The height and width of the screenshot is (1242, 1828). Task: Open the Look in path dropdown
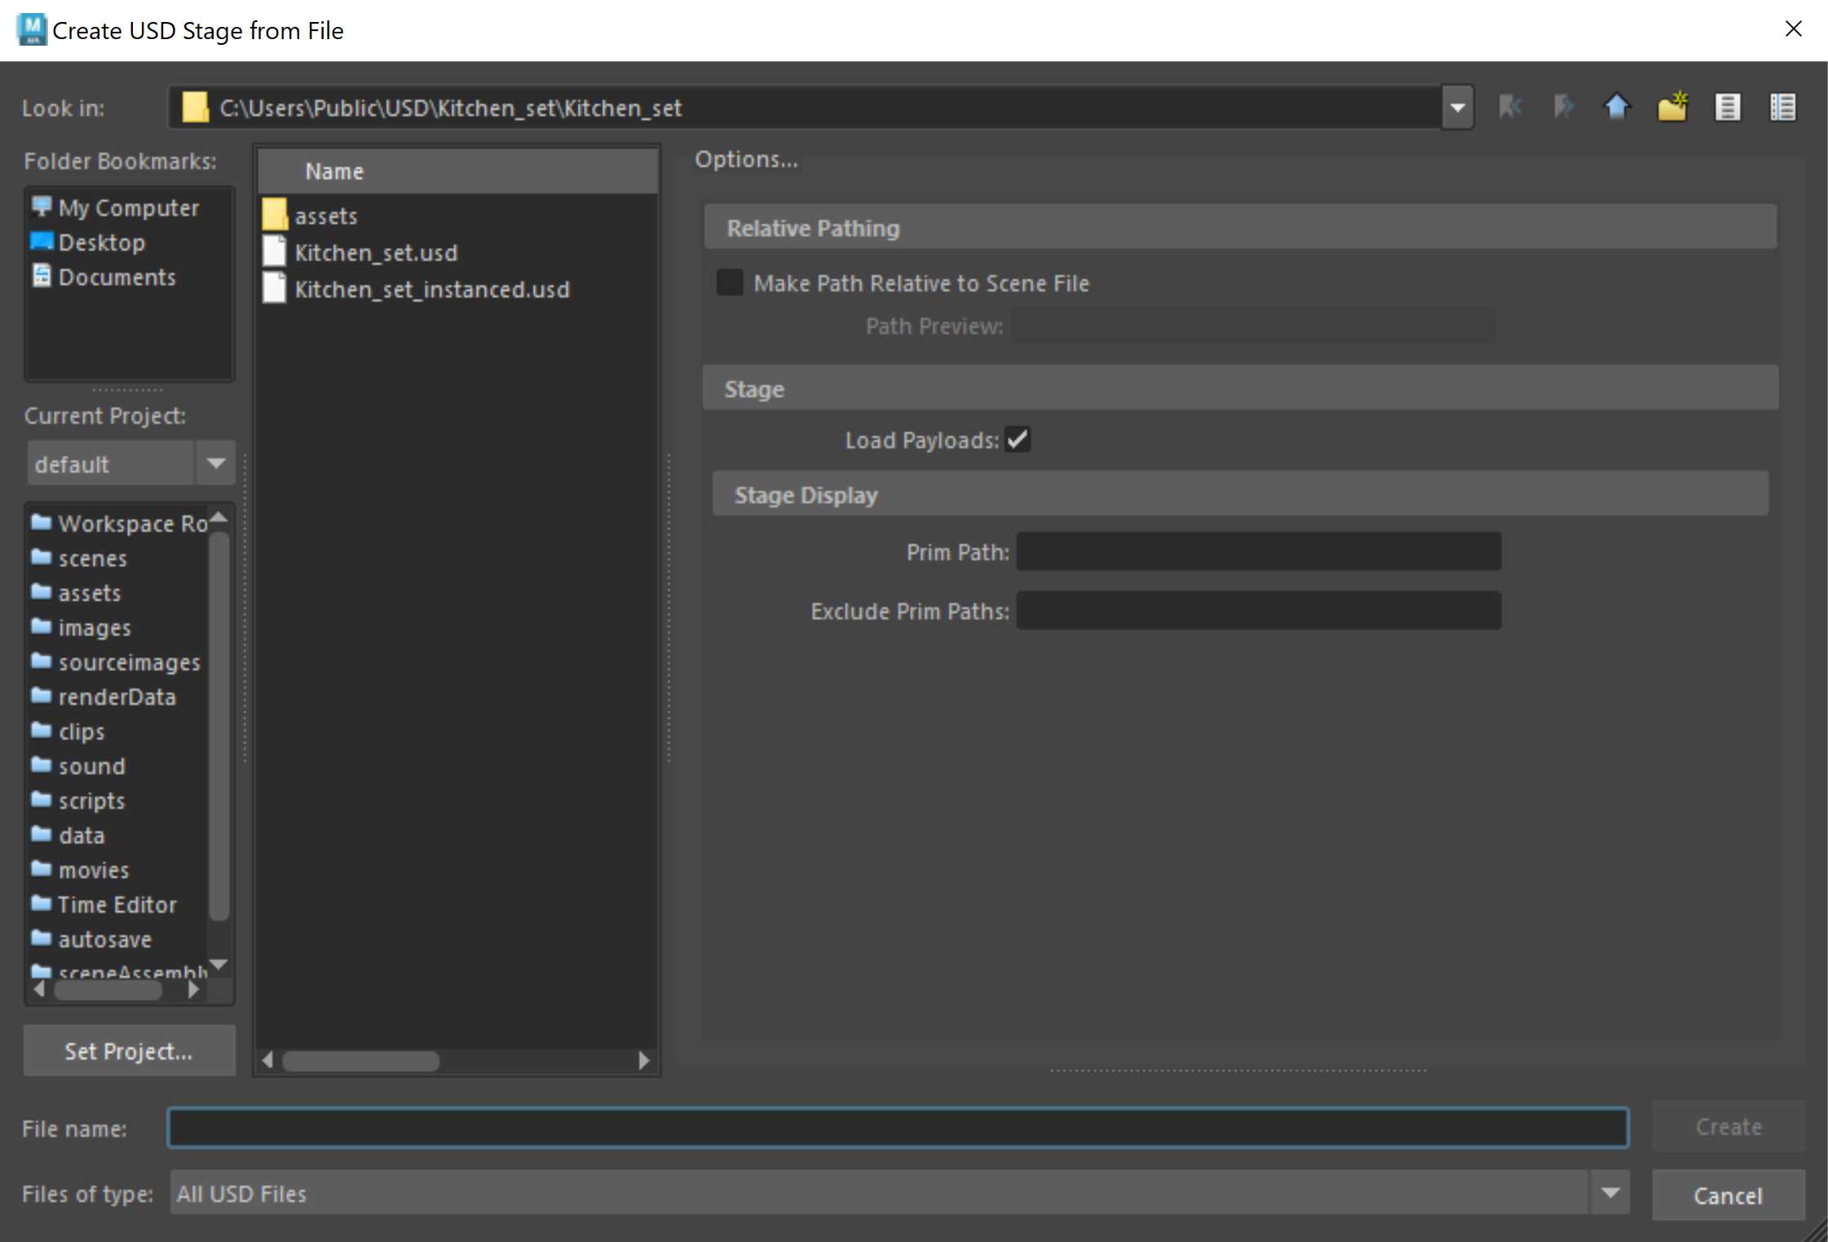tap(1457, 108)
